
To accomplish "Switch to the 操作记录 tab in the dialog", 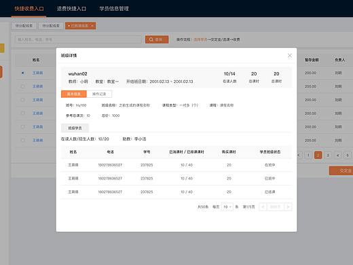I will (x=99, y=94).
